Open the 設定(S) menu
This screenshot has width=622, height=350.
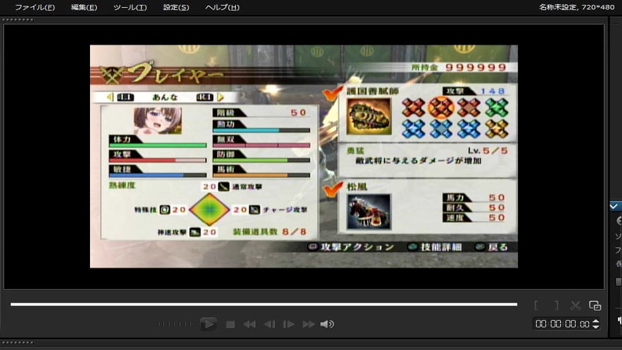click(176, 7)
